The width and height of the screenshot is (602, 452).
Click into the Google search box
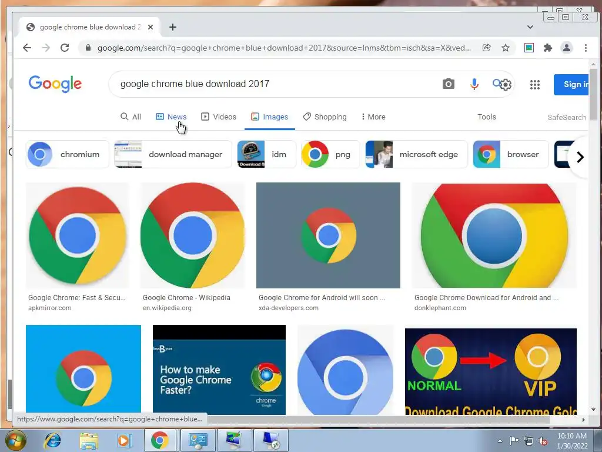[276, 84]
